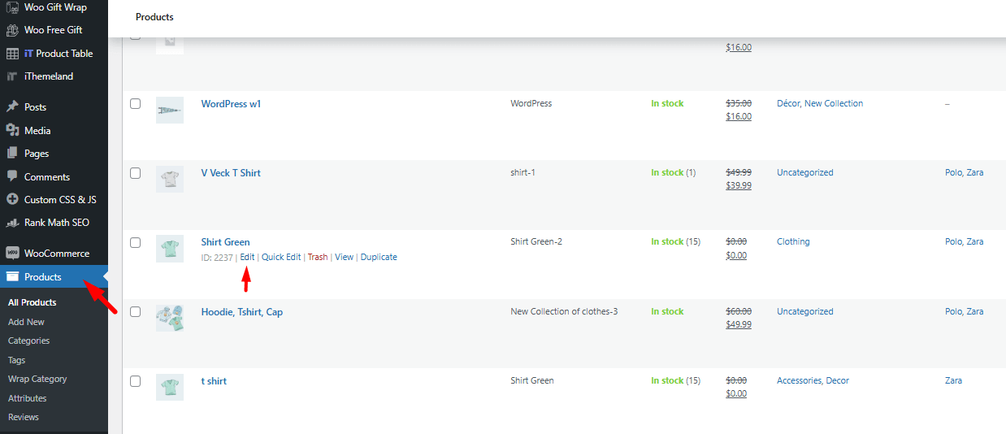This screenshot has width=1006, height=434.
Task: Click the Edit link under Shirt Green
Action: 247,257
